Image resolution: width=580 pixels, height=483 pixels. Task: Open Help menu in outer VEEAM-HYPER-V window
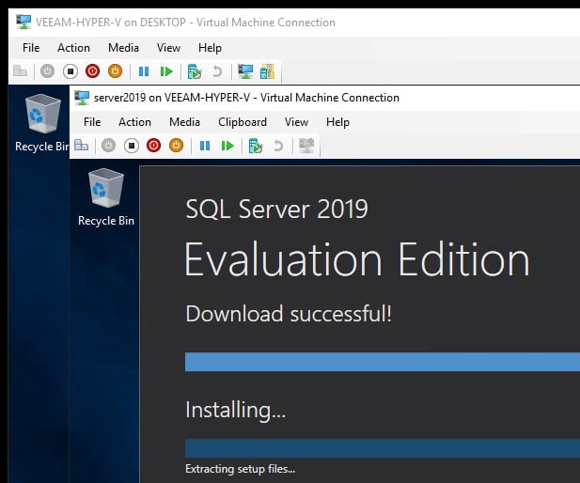tap(210, 48)
